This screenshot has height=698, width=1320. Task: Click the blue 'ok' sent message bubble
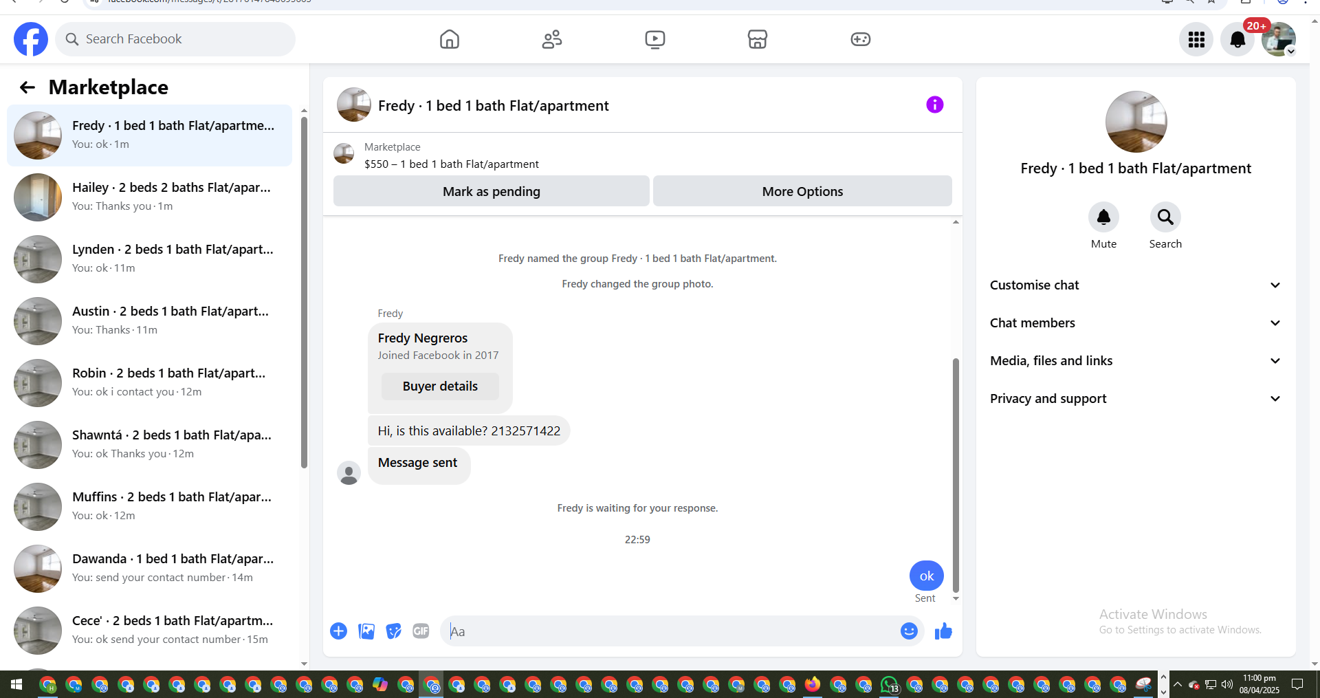[x=926, y=576]
